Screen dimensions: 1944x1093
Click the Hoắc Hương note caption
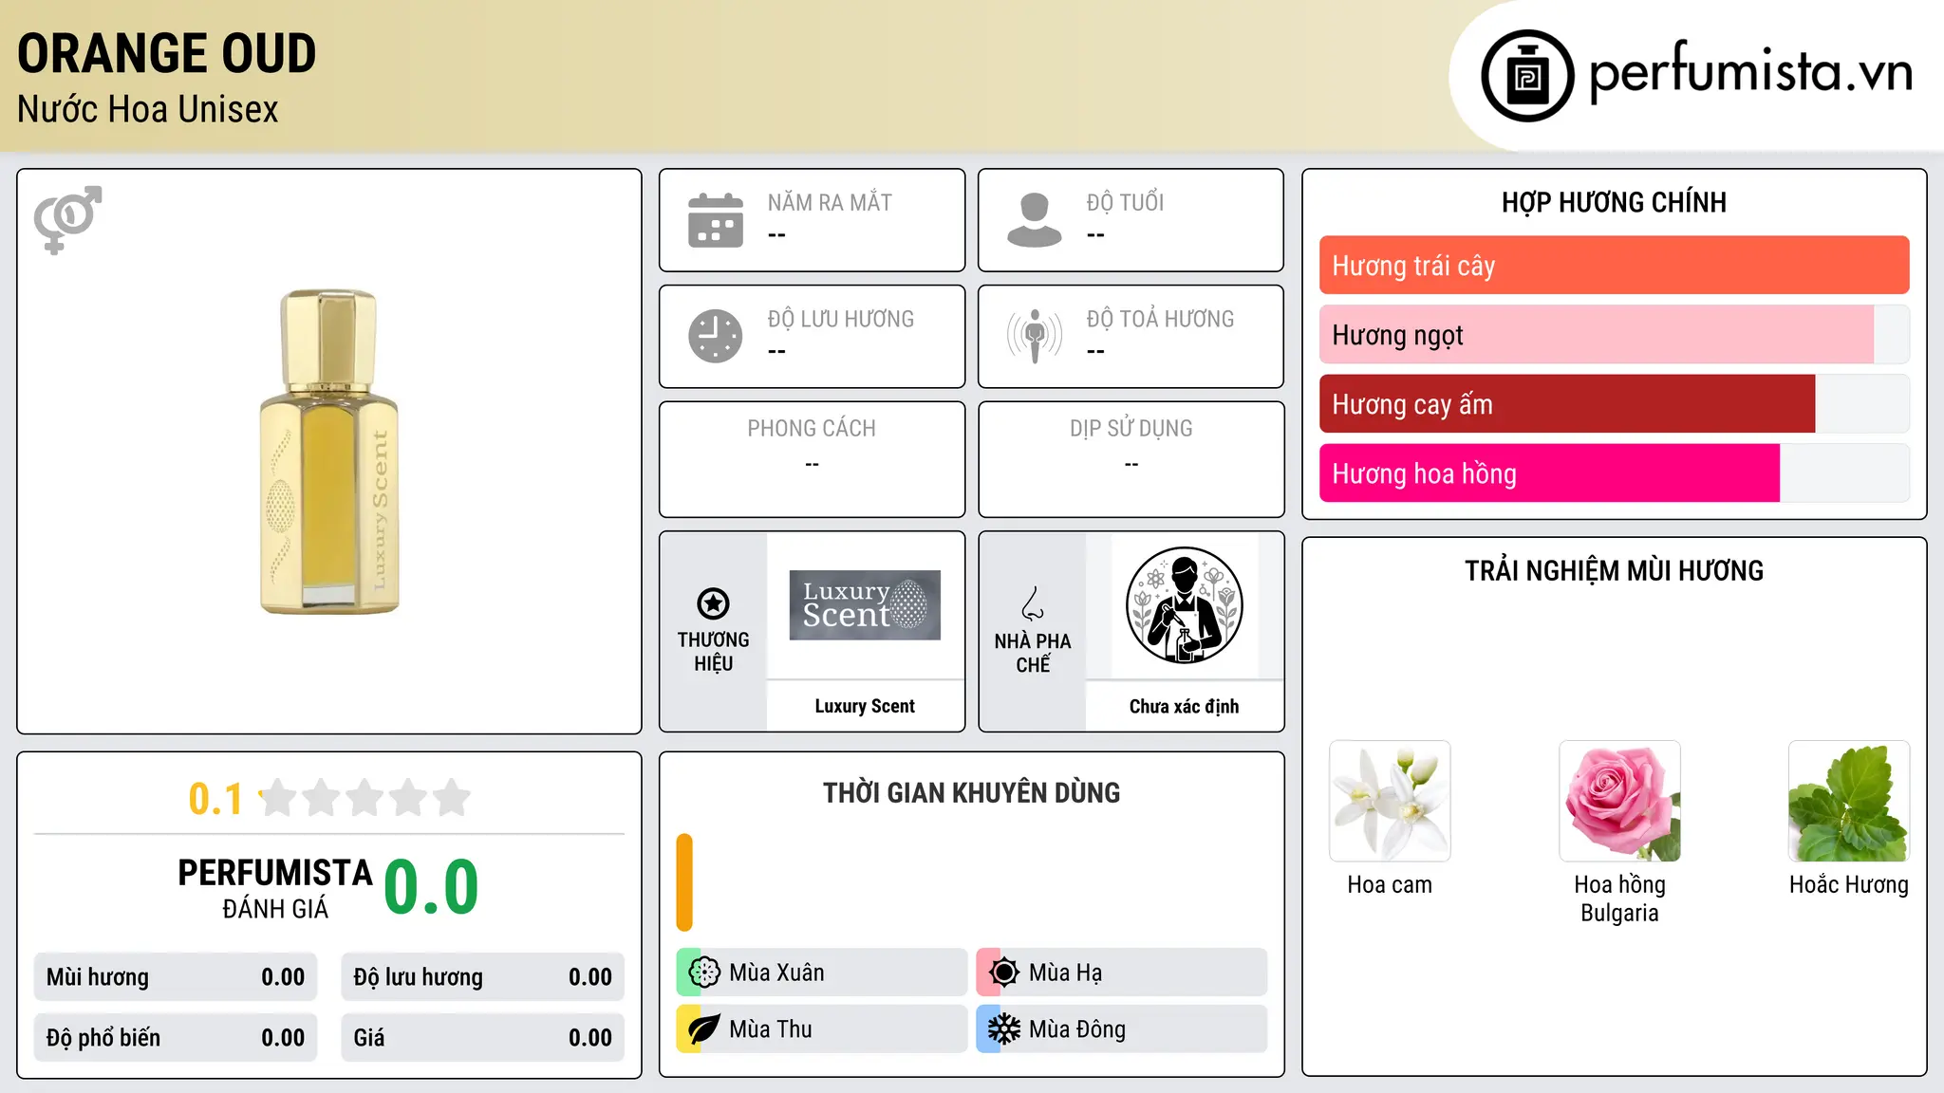[x=1849, y=884]
